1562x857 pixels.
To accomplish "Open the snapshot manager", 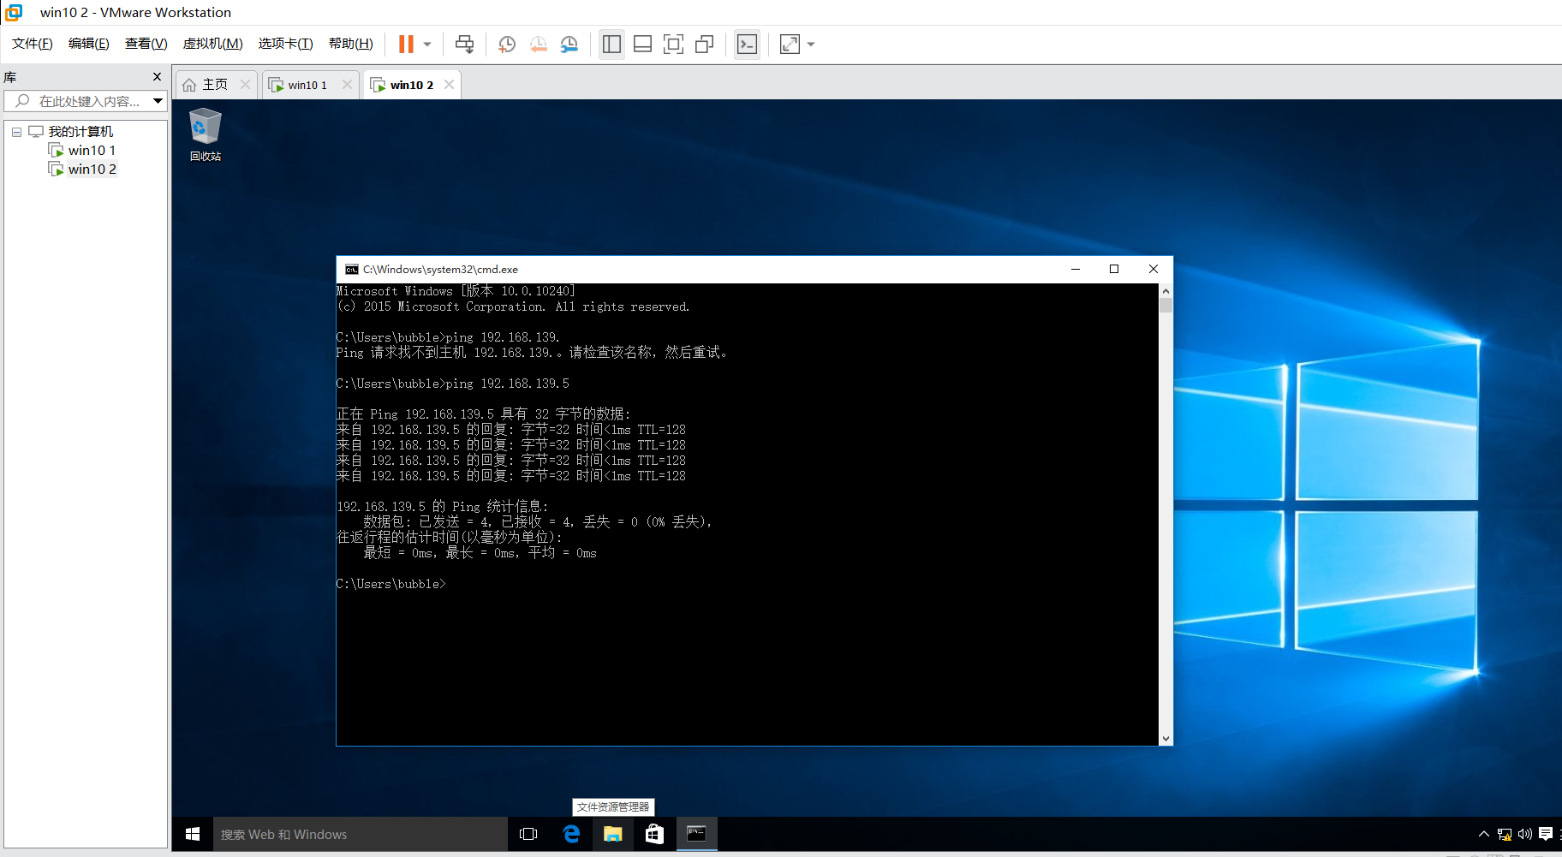I will [x=569, y=45].
